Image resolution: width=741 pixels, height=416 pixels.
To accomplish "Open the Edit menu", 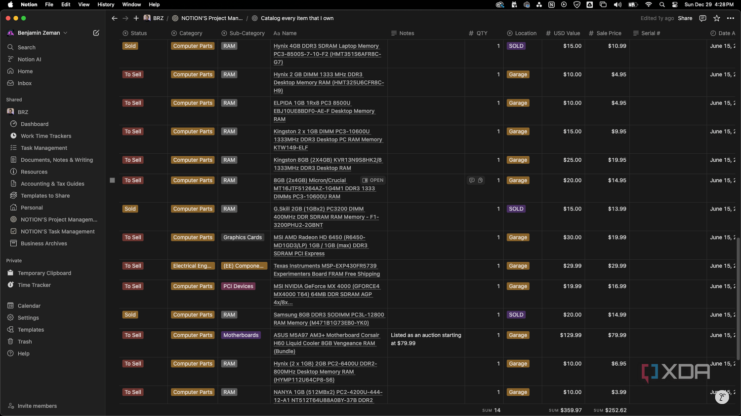I will pyautogui.click(x=66, y=4).
